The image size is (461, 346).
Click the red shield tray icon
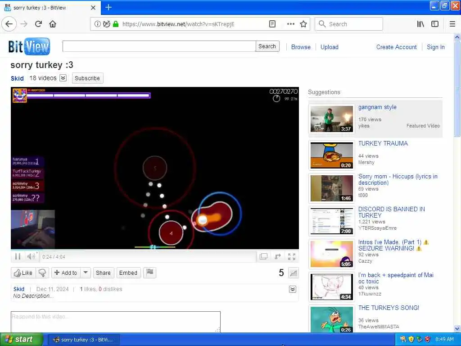[x=428, y=339]
